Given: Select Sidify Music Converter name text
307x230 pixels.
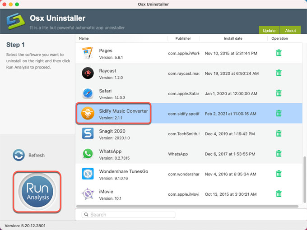Looking at the screenshot, I should point(123,111).
